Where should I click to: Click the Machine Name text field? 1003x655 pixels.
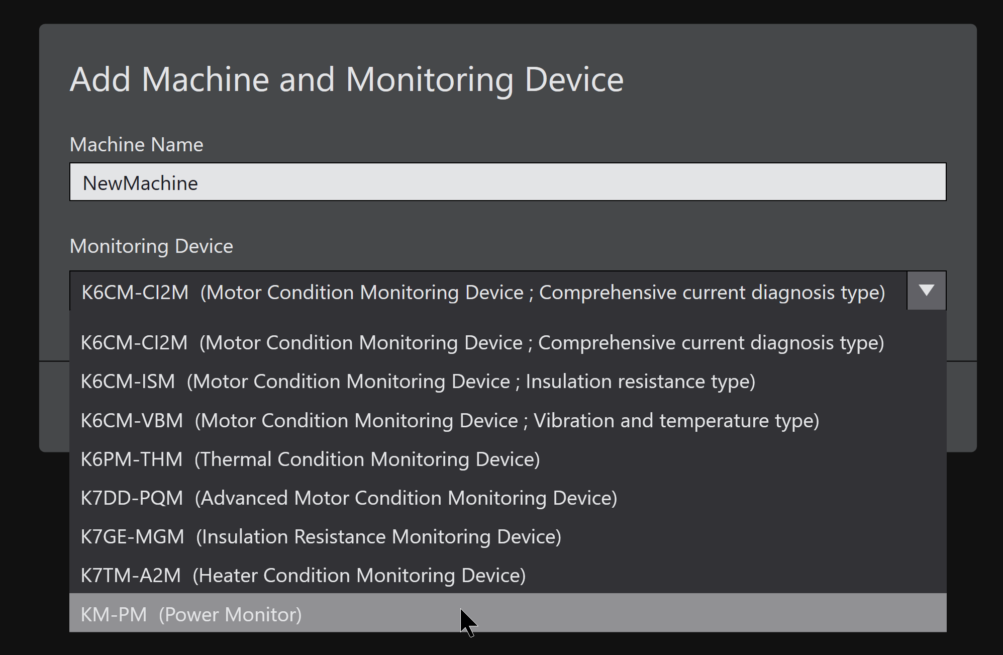[508, 182]
